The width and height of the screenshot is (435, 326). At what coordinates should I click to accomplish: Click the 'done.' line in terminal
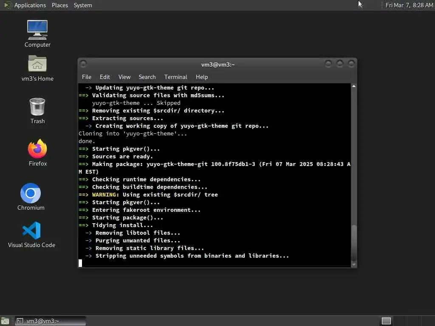coord(87,141)
